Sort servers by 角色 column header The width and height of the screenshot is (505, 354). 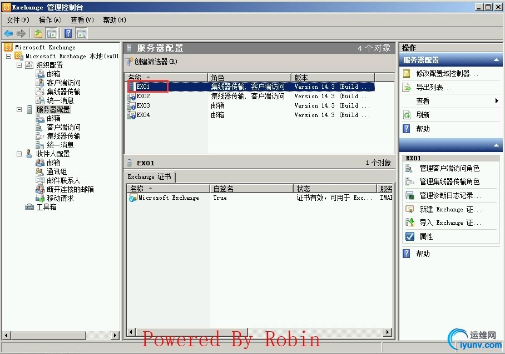pos(250,78)
